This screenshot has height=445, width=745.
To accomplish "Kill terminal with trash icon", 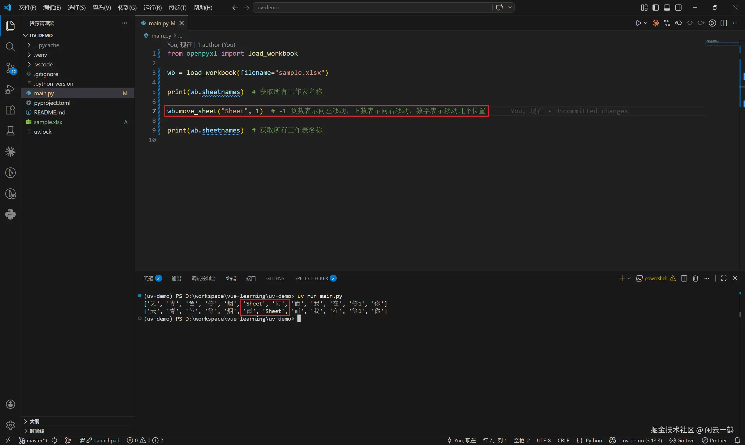I will click(695, 279).
